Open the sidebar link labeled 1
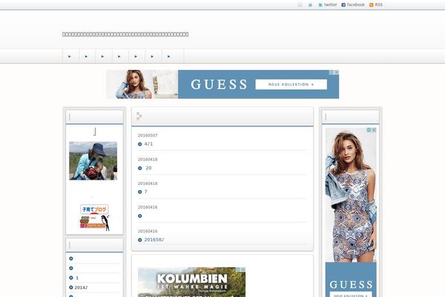 click(x=77, y=278)
